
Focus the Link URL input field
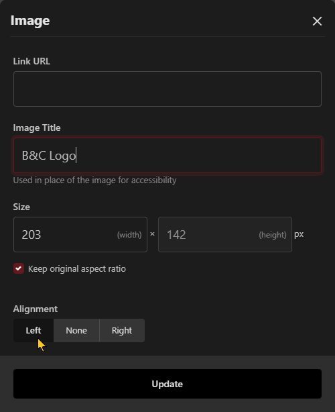click(167, 89)
